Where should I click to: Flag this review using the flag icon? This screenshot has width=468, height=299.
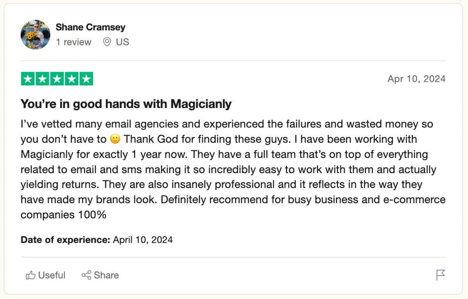(x=441, y=275)
